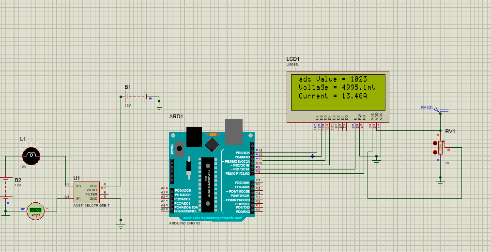Click the VEE pin label on LCD
Image resolution: width=491 pixels, height=252 pixels.
click(372, 116)
